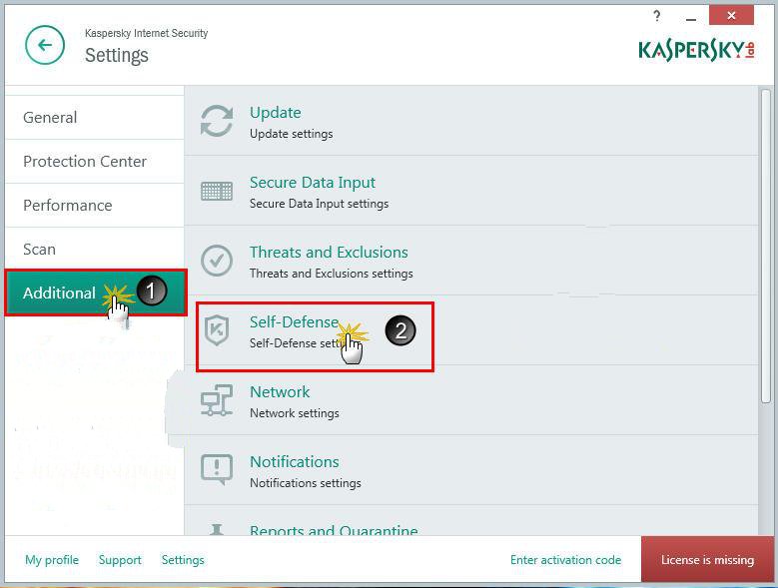Click Enter activation code

(565, 560)
